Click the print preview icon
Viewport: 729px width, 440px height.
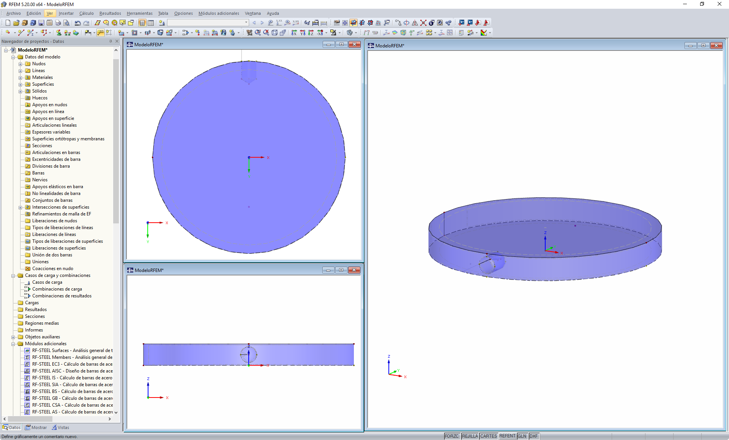(66, 23)
